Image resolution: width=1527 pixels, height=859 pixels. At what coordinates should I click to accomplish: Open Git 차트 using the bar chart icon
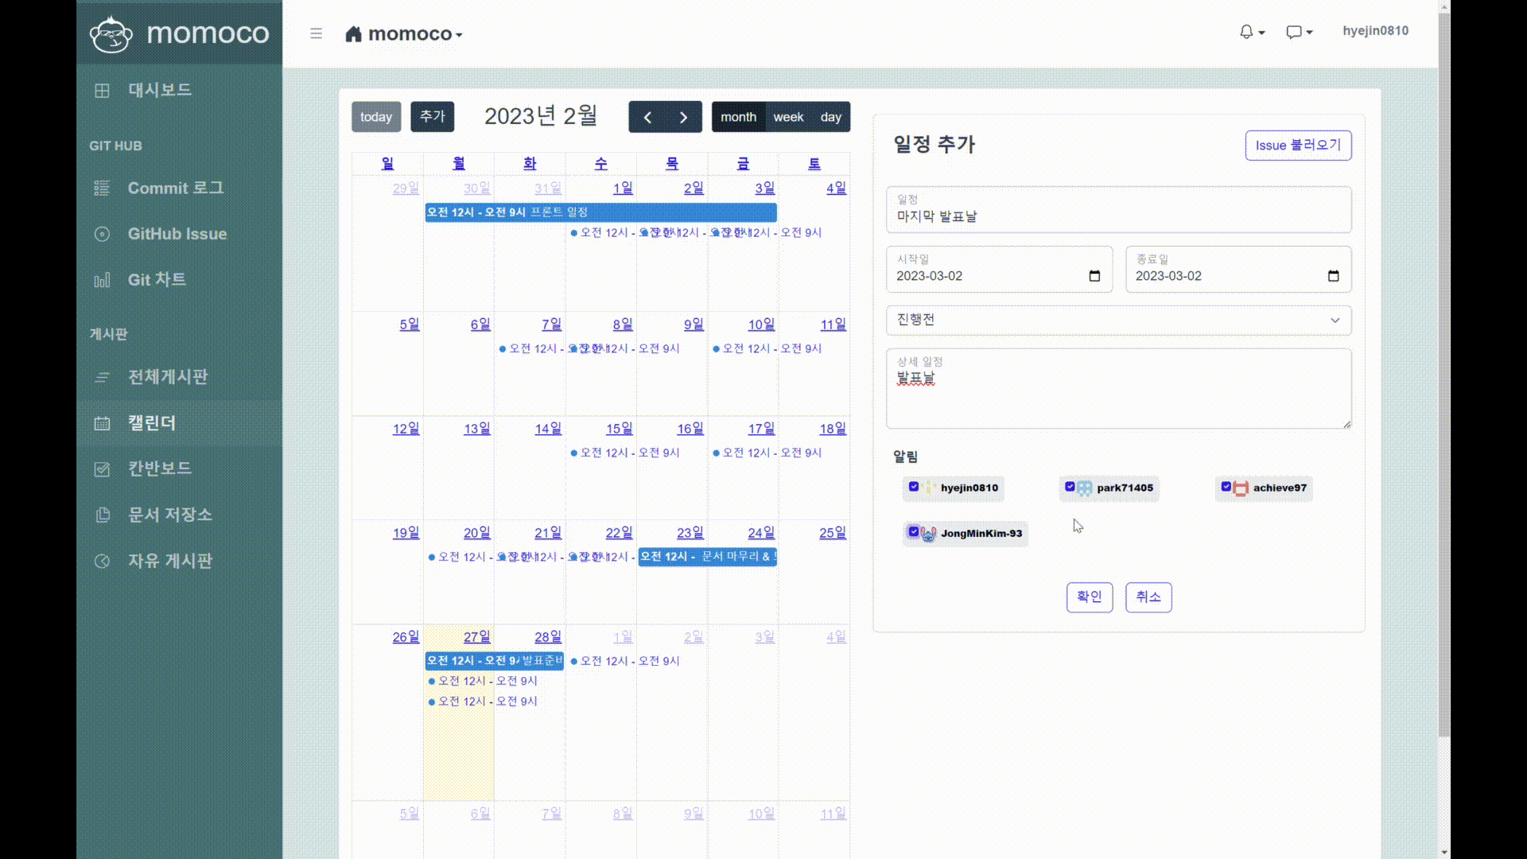tap(102, 280)
